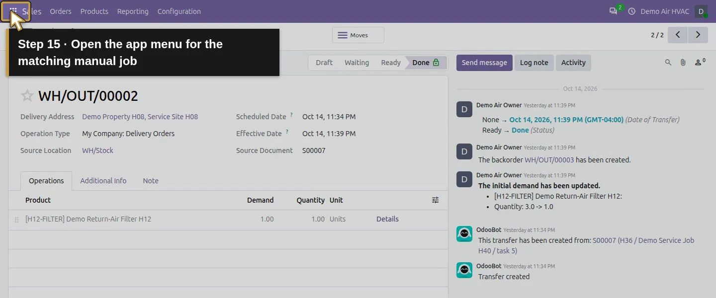Search messages in chatter
Screen dimensions: 716x298
tap(668, 63)
